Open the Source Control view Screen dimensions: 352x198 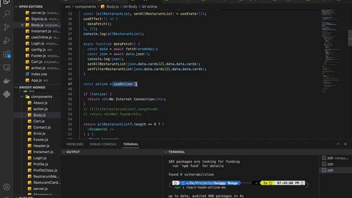pyautogui.click(x=7, y=27)
